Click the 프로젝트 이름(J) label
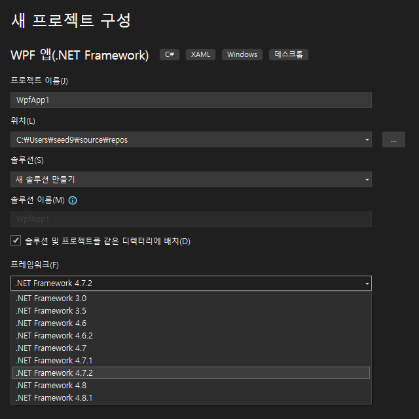 pyautogui.click(x=39, y=81)
